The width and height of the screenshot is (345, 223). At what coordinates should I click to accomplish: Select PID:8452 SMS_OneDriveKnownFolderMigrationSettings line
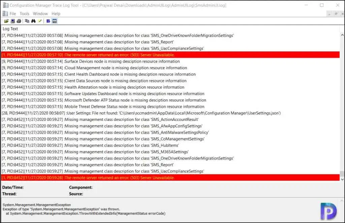170,158
